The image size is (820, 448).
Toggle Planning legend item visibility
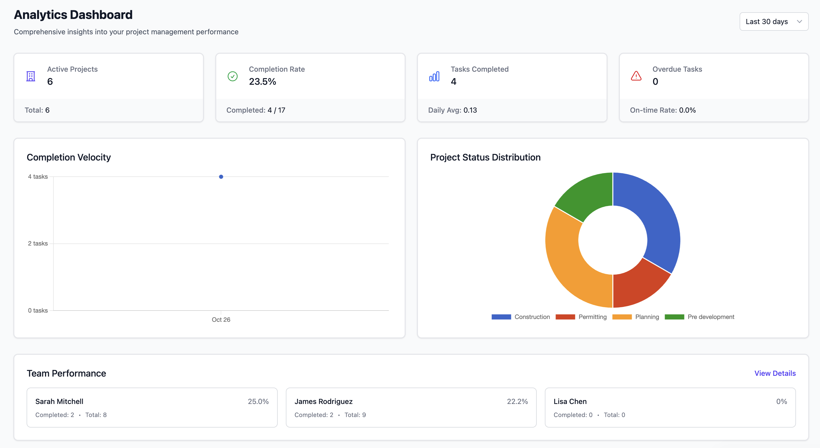[647, 317]
